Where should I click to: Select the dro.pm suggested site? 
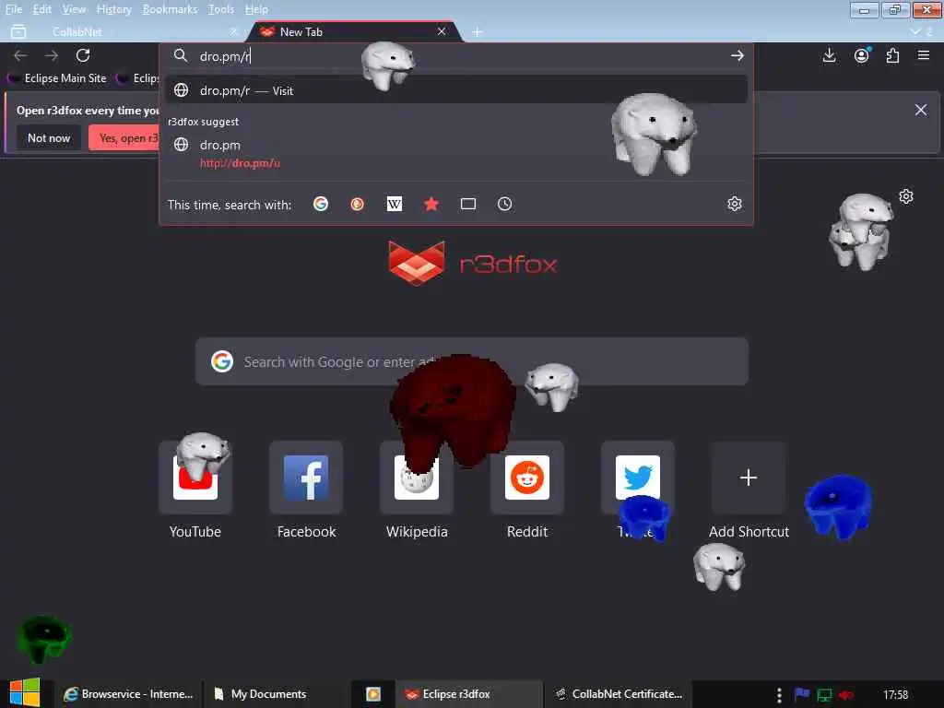coord(456,153)
